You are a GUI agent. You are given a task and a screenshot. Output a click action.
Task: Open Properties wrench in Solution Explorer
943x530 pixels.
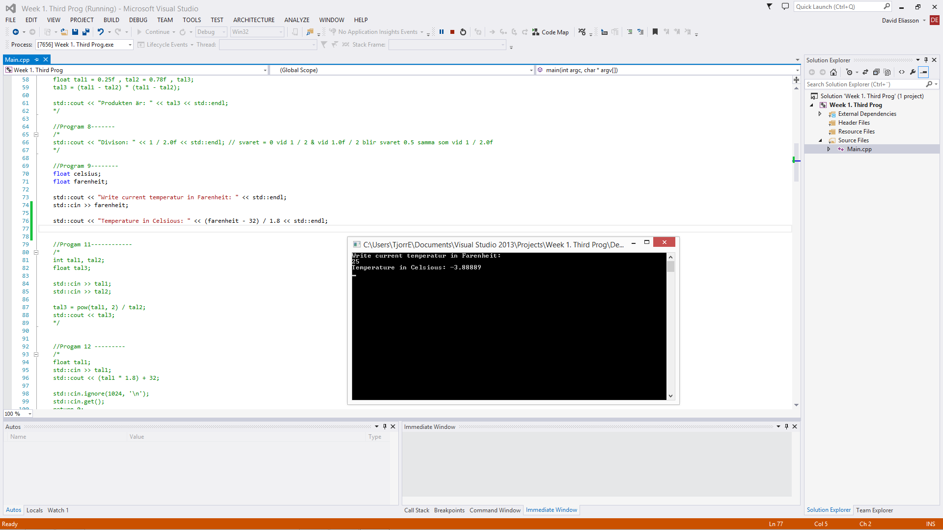point(913,72)
